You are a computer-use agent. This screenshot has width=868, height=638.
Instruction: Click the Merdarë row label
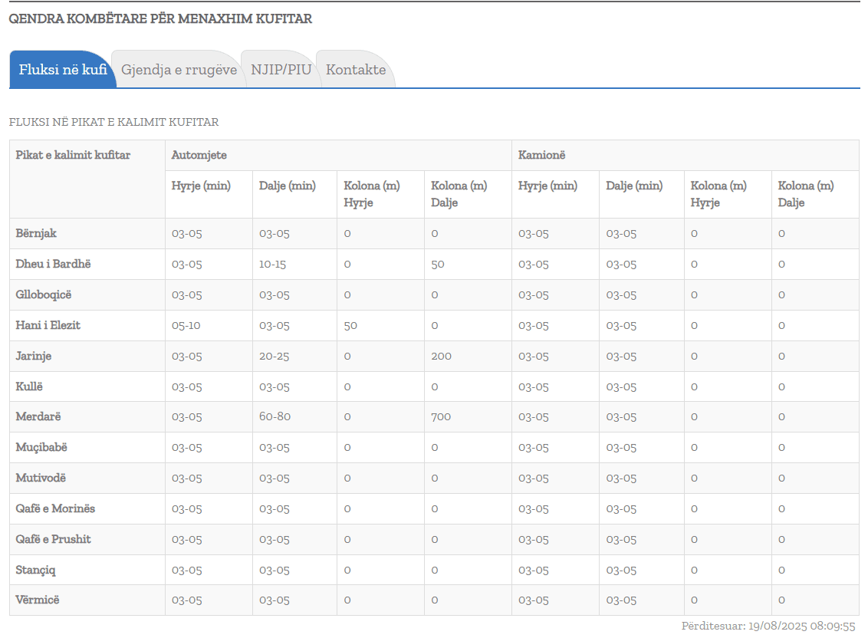pos(38,416)
